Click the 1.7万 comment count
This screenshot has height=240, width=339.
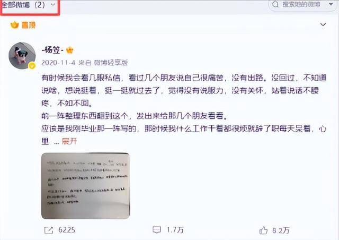175,230
